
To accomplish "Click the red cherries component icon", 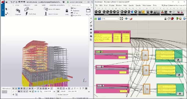I will click(x=162, y=12).
